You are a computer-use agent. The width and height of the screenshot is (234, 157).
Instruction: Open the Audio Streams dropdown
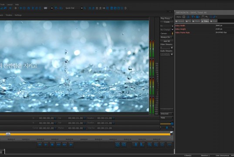172,54
